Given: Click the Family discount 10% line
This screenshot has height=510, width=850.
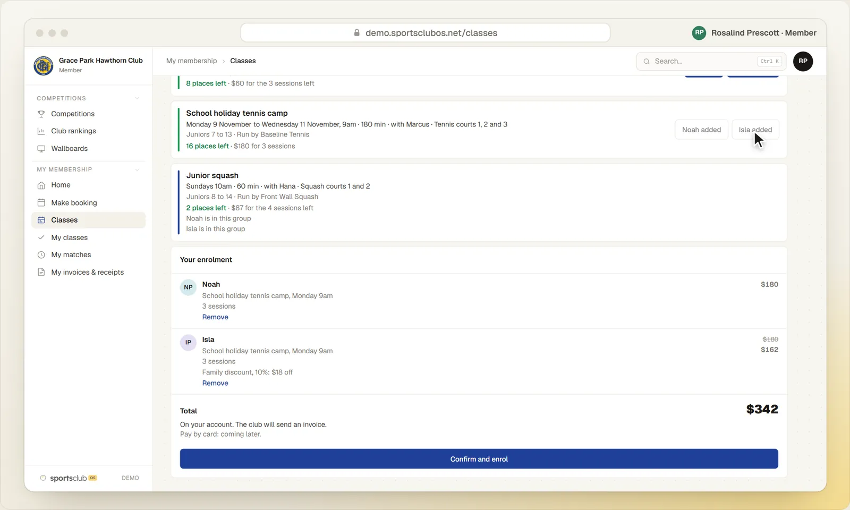Looking at the screenshot, I should (247, 372).
